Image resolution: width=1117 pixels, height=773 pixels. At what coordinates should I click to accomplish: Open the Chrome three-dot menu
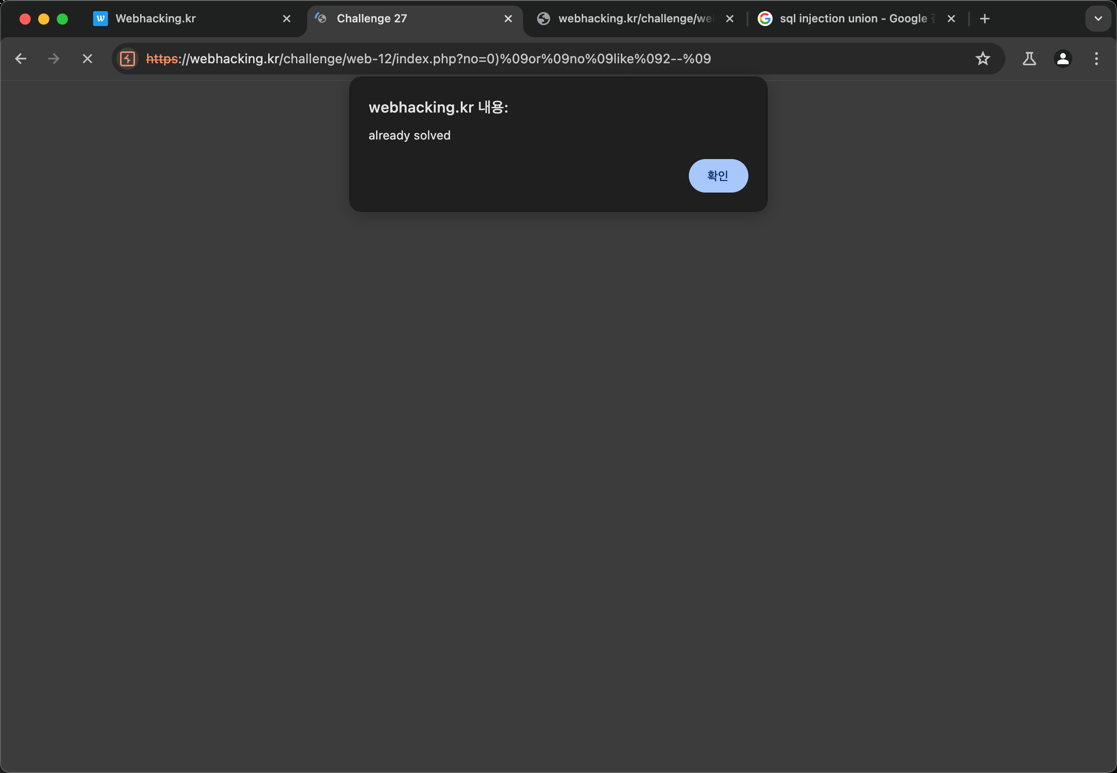click(1096, 59)
